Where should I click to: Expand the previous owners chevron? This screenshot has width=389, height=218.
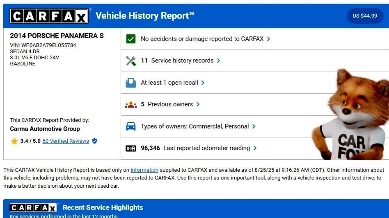point(198,104)
